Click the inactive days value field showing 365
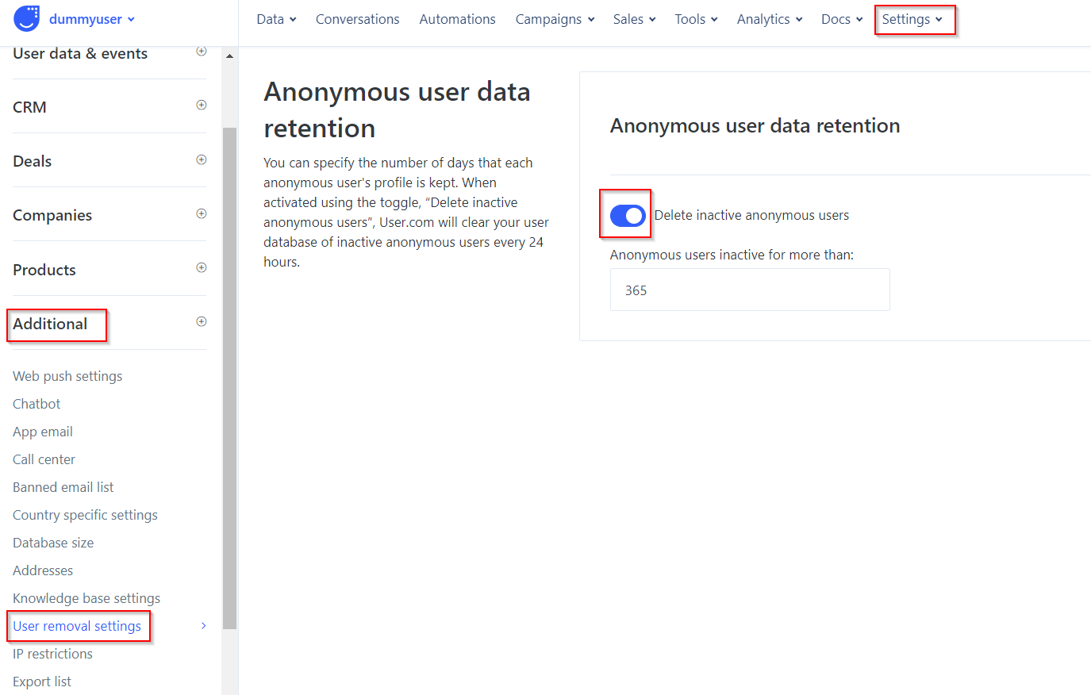The image size is (1091, 695). [749, 289]
